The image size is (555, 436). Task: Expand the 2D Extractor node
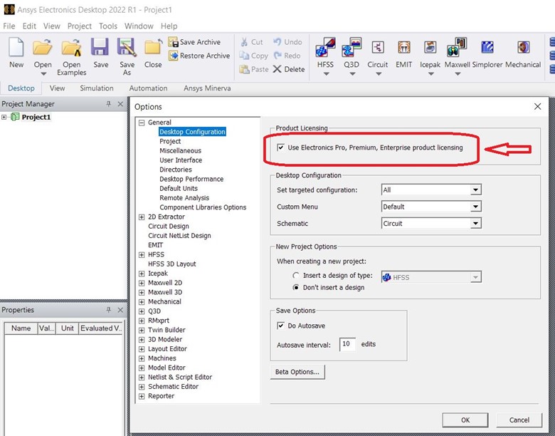click(x=142, y=217)
